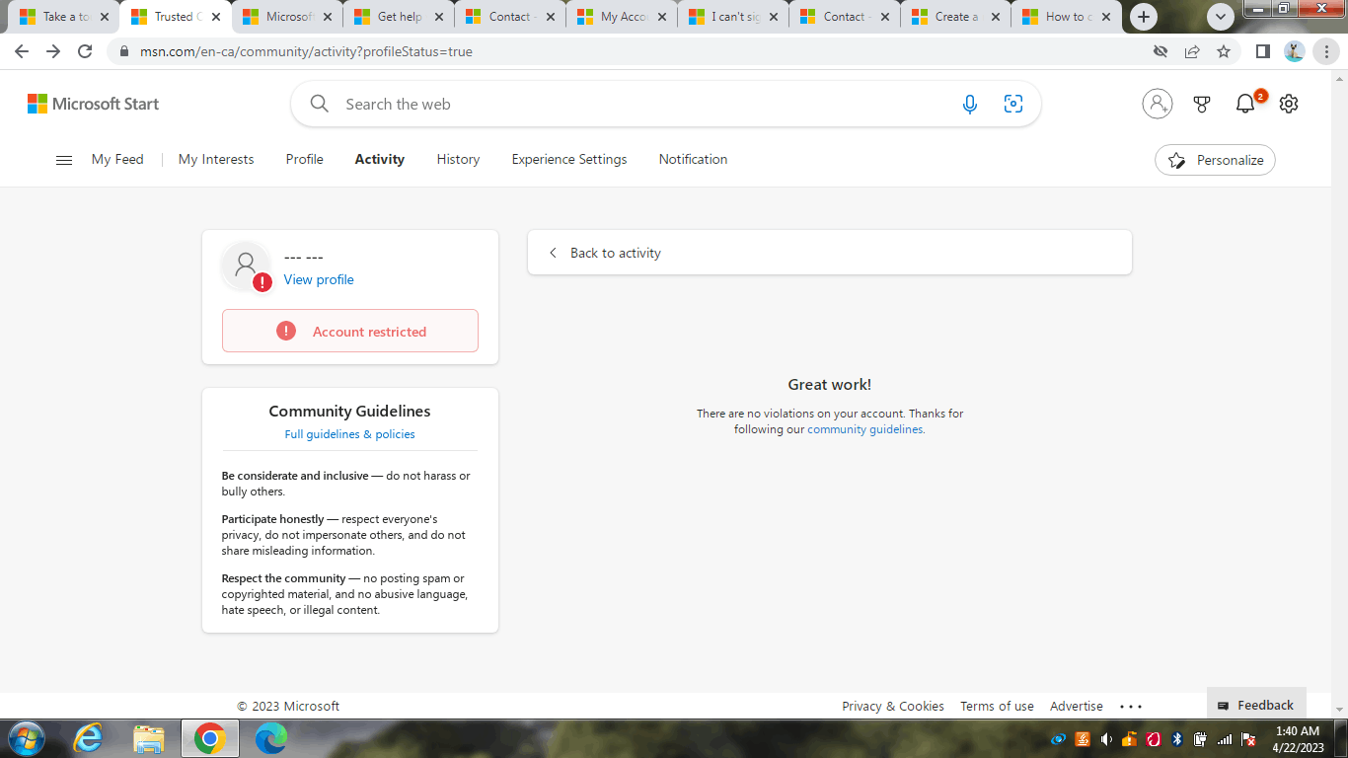Viewport: 1348px width, 758px height.
Task: Open Microsoft Rewards trophy icon
Action: 1202,104
